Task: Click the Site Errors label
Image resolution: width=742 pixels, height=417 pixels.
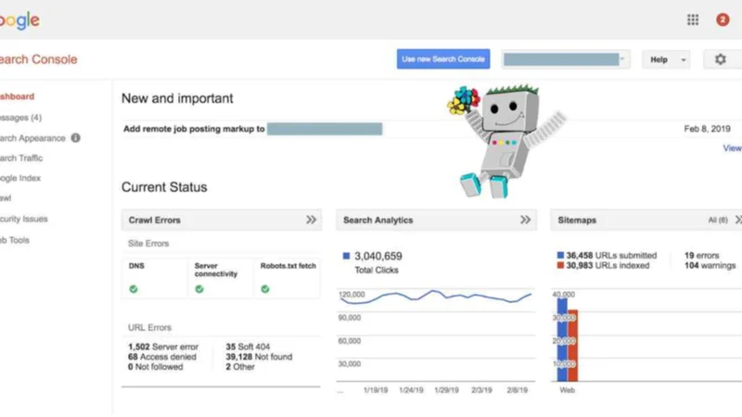Action: point(148,244)
